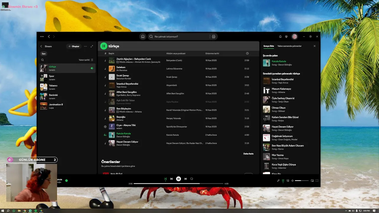Mute the volume speaker icon

[x=293, y=181]
